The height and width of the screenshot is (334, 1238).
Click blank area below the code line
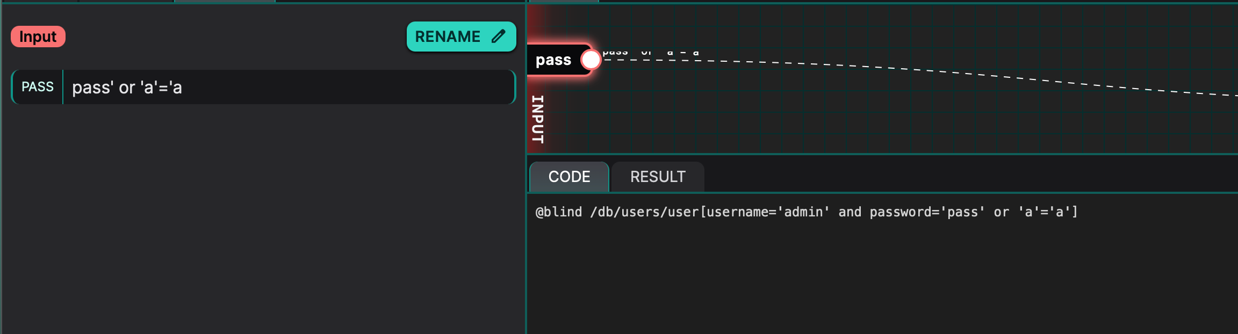click(860, 279)
